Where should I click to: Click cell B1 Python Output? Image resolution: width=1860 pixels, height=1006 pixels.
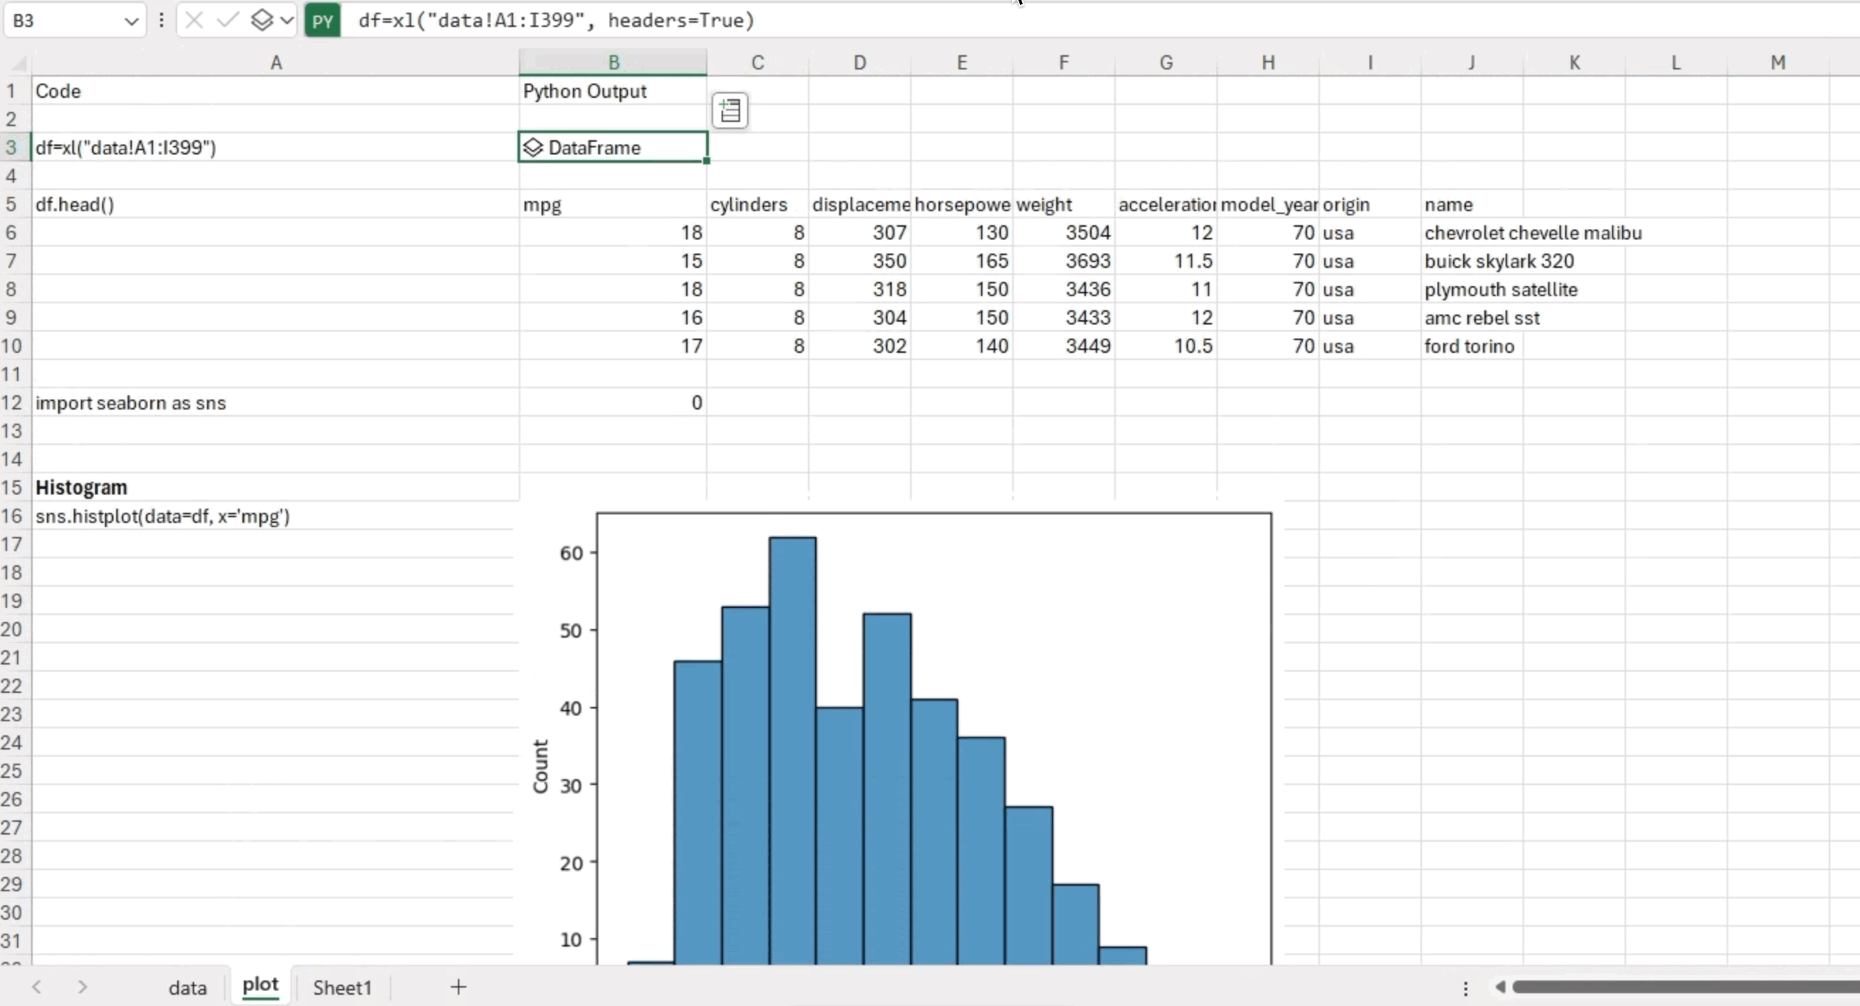pos(613,91)
